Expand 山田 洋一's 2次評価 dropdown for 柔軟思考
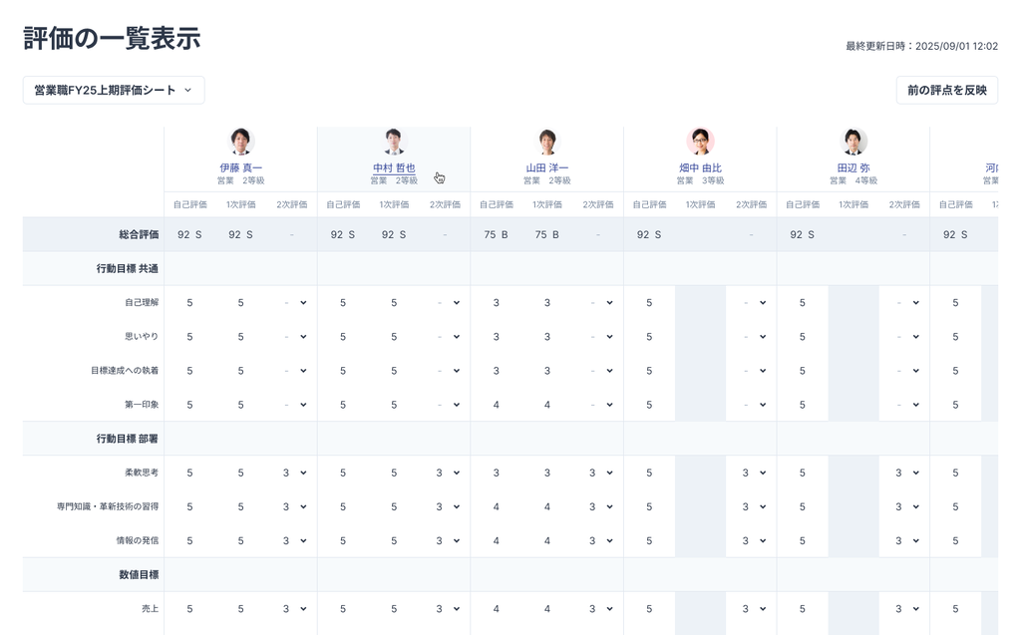1021x635 pixels. click(x=599, y=474)
